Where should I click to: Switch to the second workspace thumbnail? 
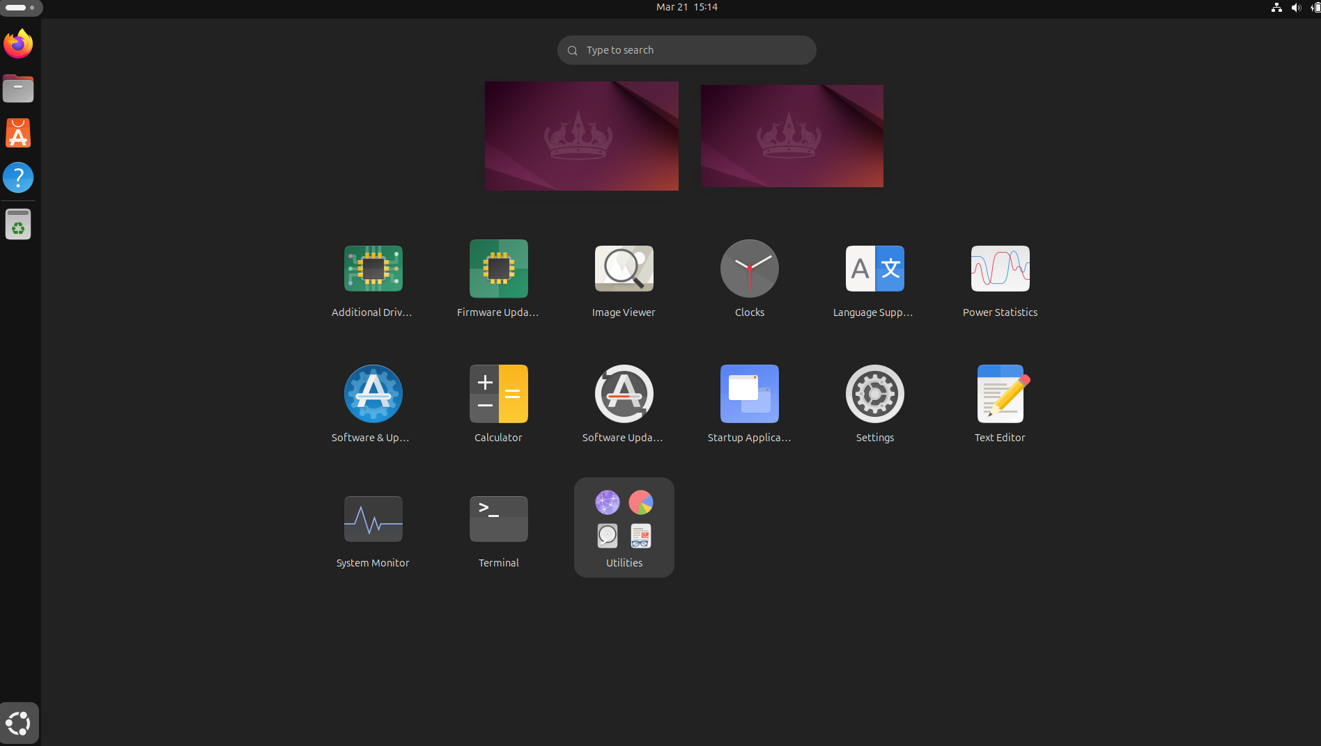coord(792,136)
